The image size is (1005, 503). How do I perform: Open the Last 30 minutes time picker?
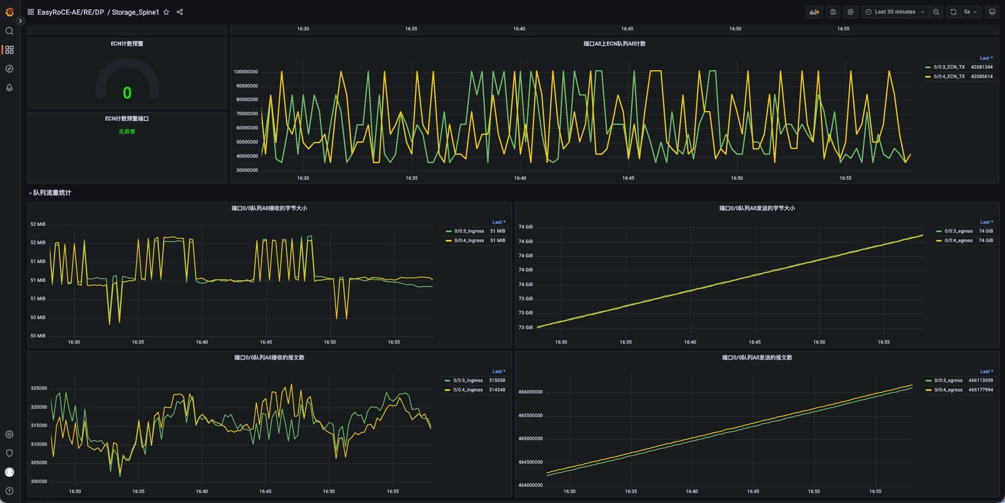pyautogui.click(x=895, y=12)
